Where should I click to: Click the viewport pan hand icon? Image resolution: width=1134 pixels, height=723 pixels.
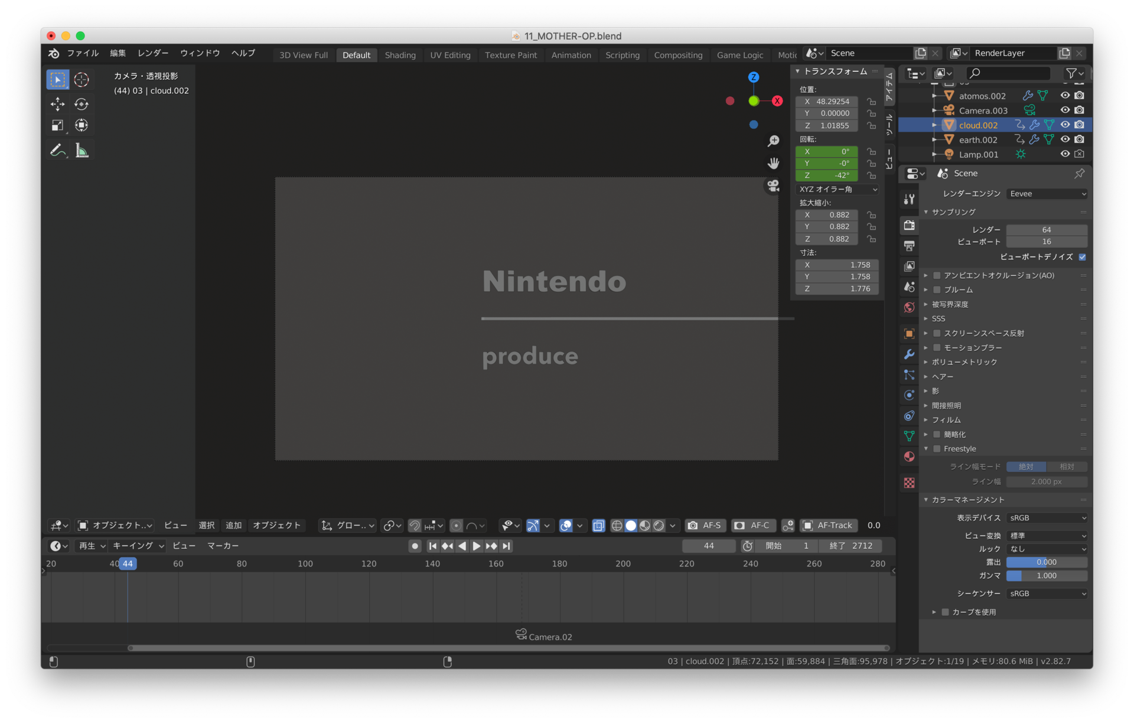click(x=773, y=163)
